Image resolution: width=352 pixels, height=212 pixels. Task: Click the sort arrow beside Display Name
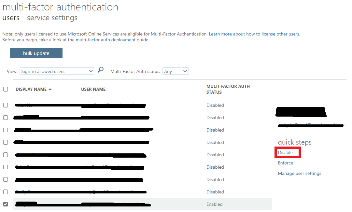coord(50,89)
